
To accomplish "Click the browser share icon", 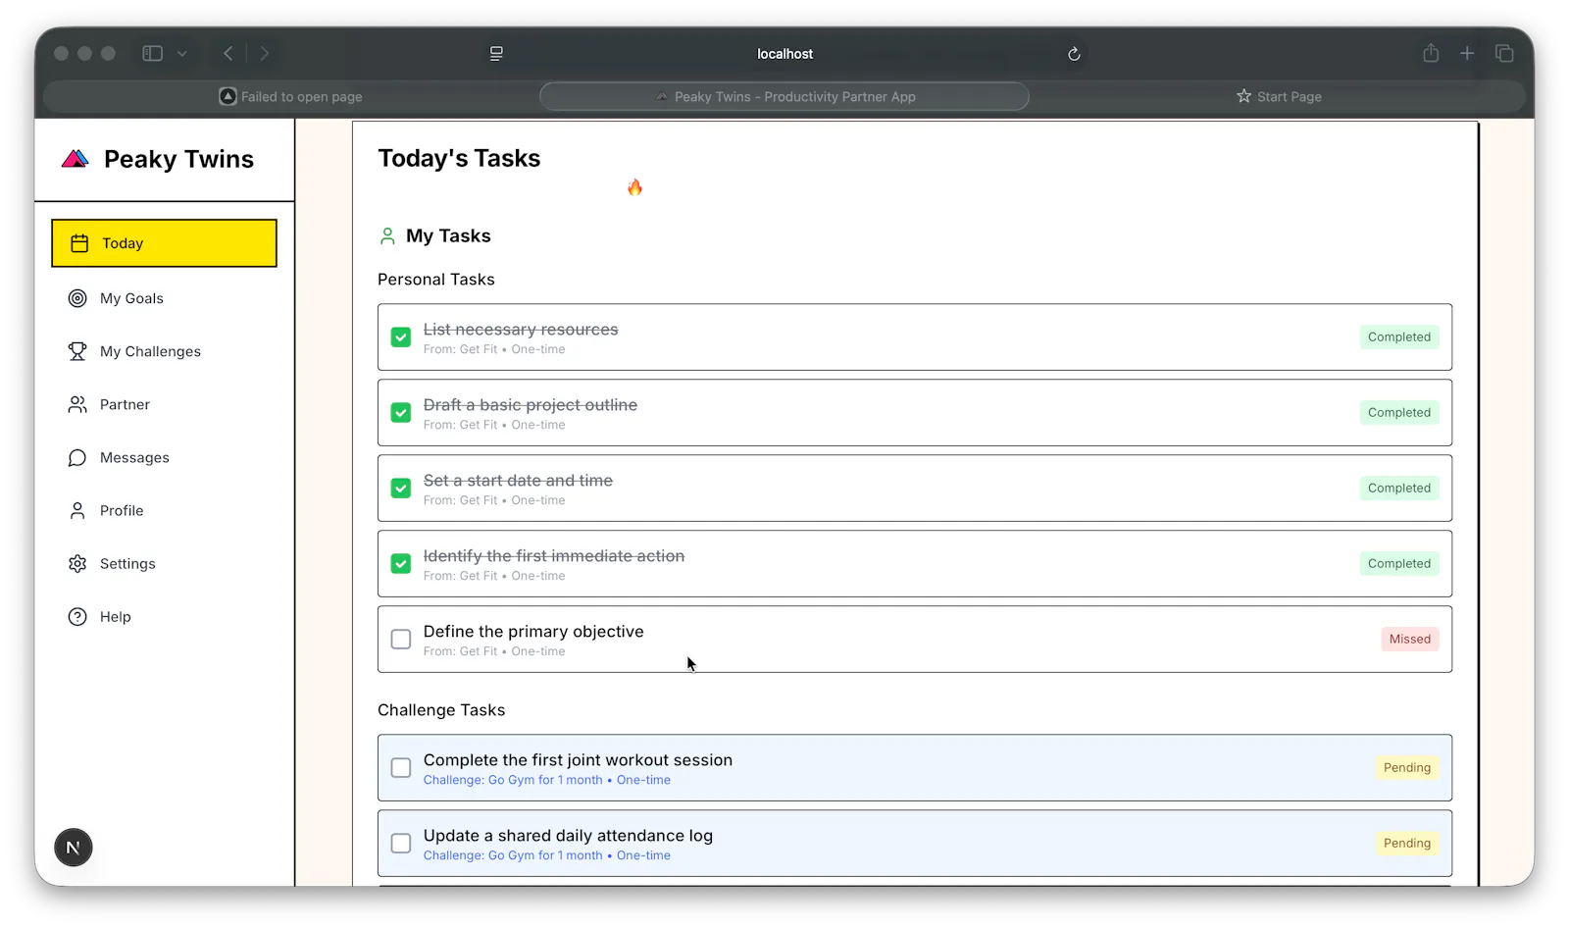I will point(1431,53).
